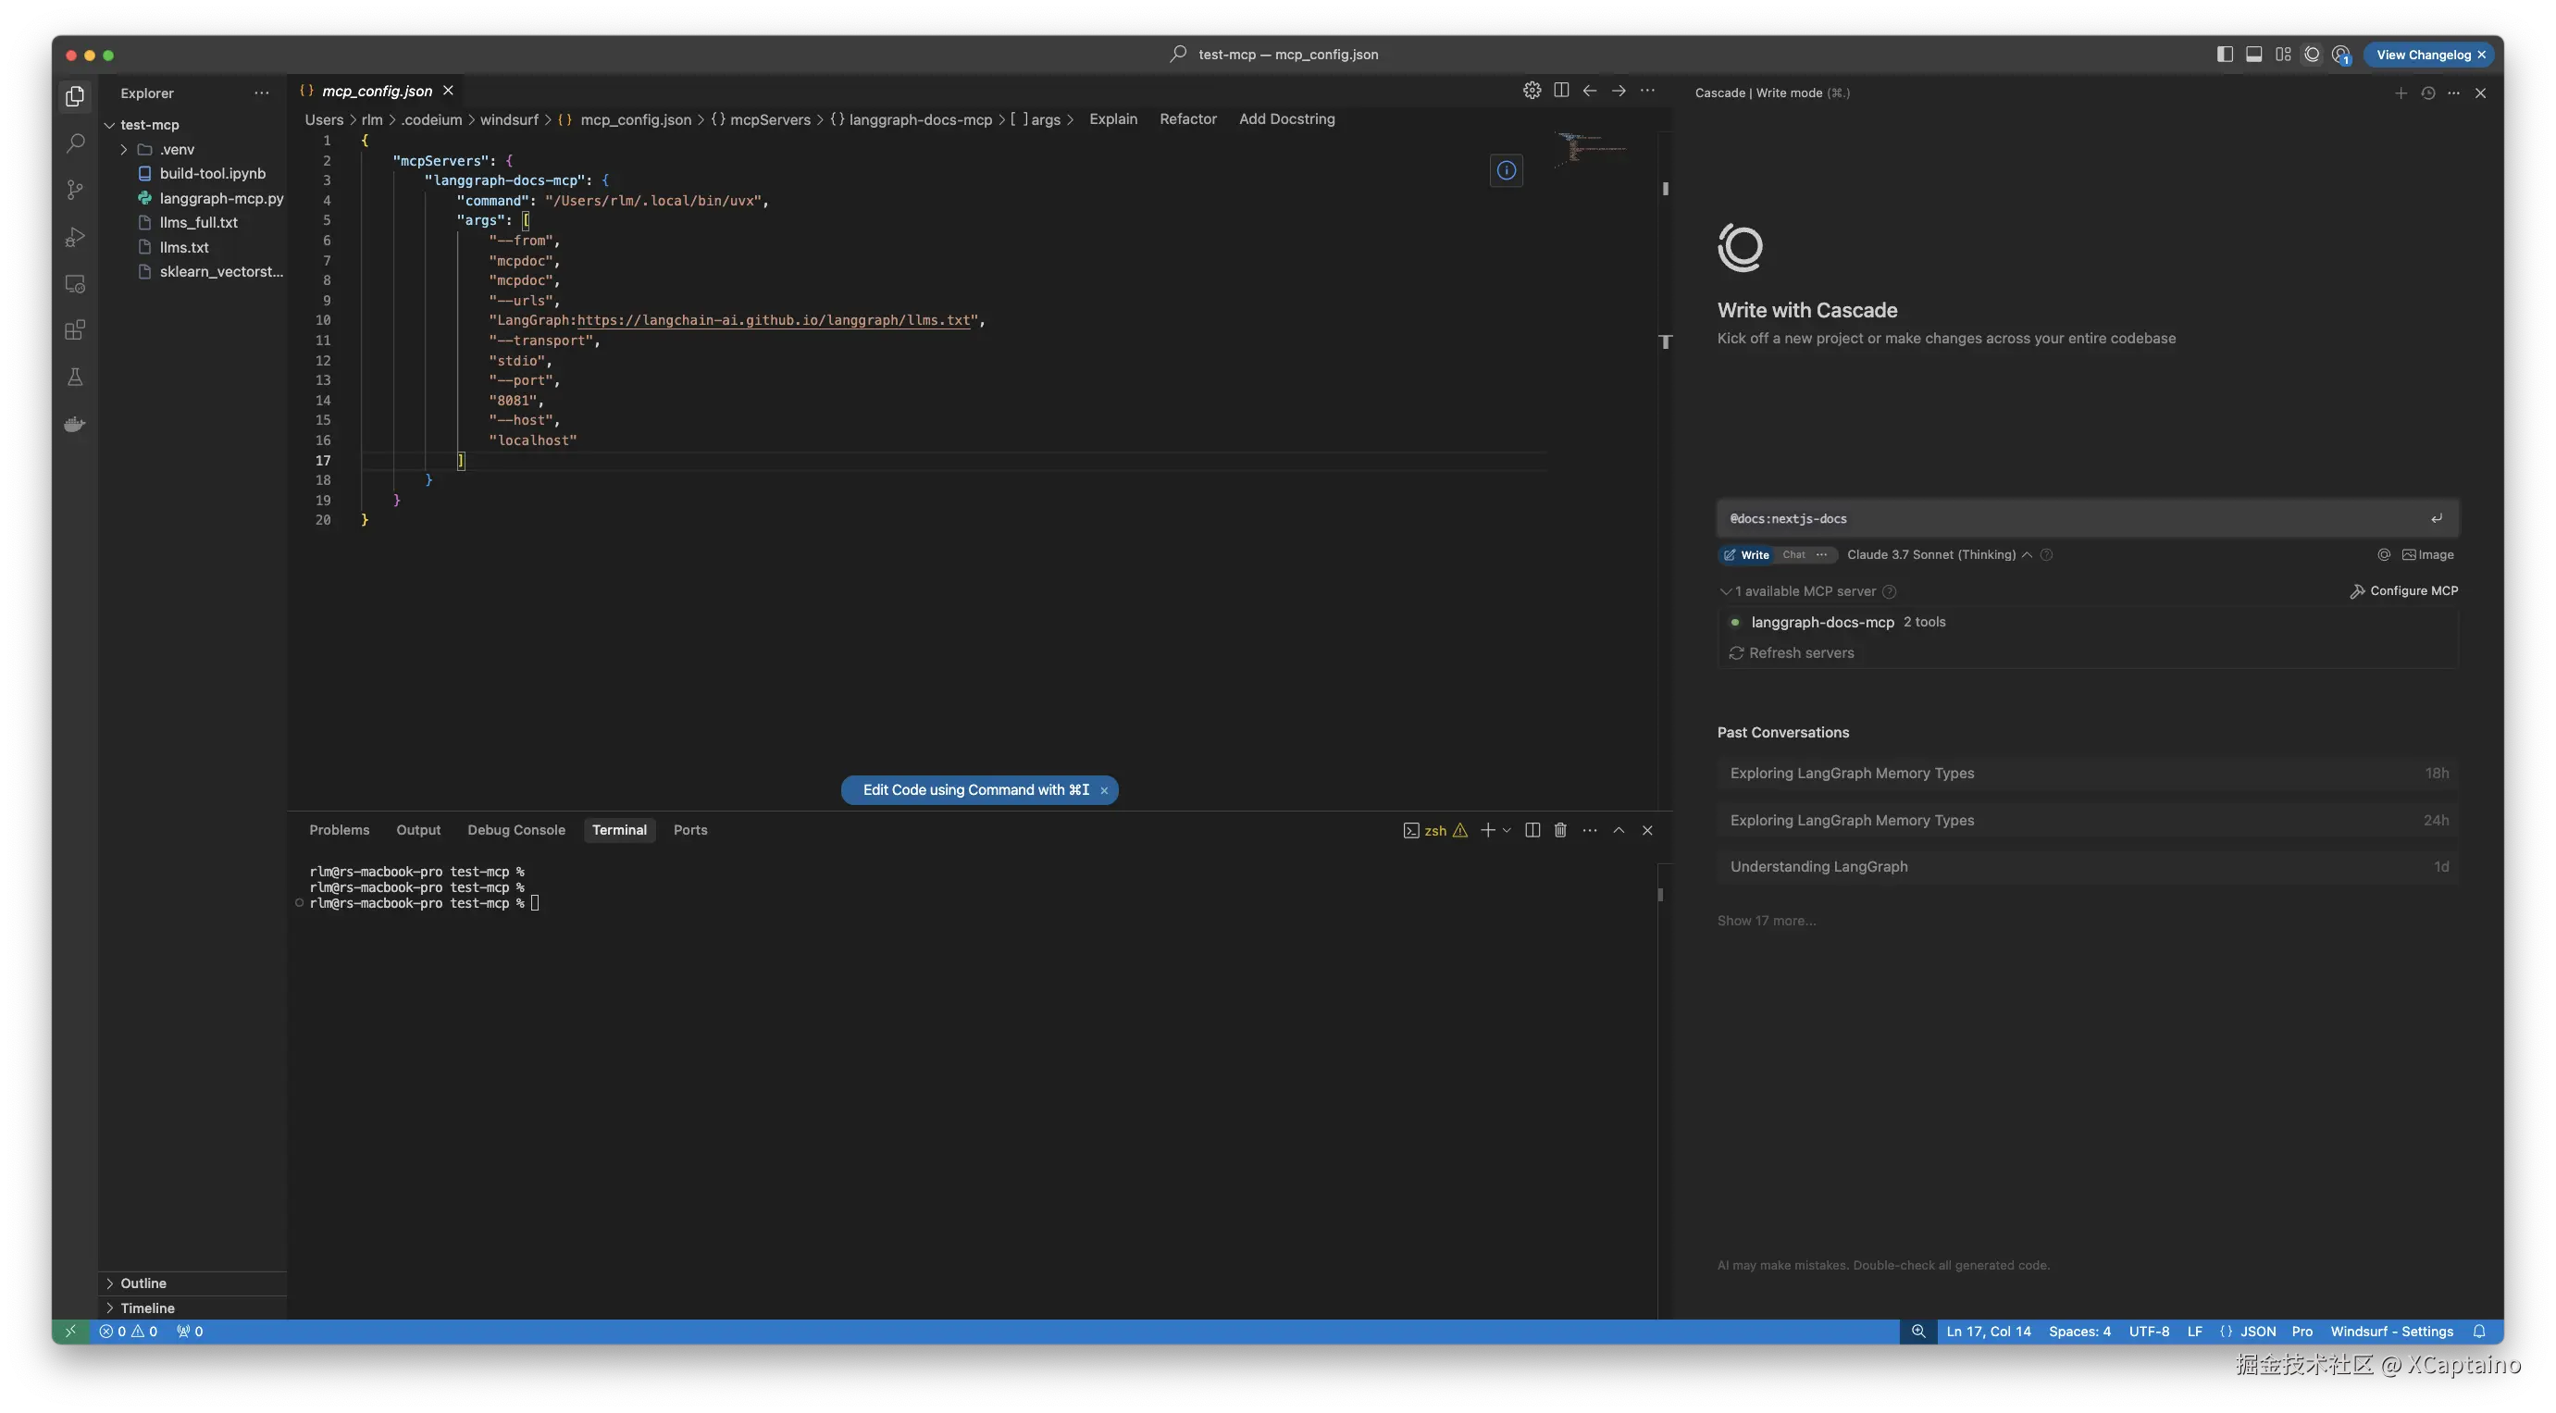Viewport: 2556px width, 1413px height.
Task: Open the Testing flask view
Action: coord(74,377)
